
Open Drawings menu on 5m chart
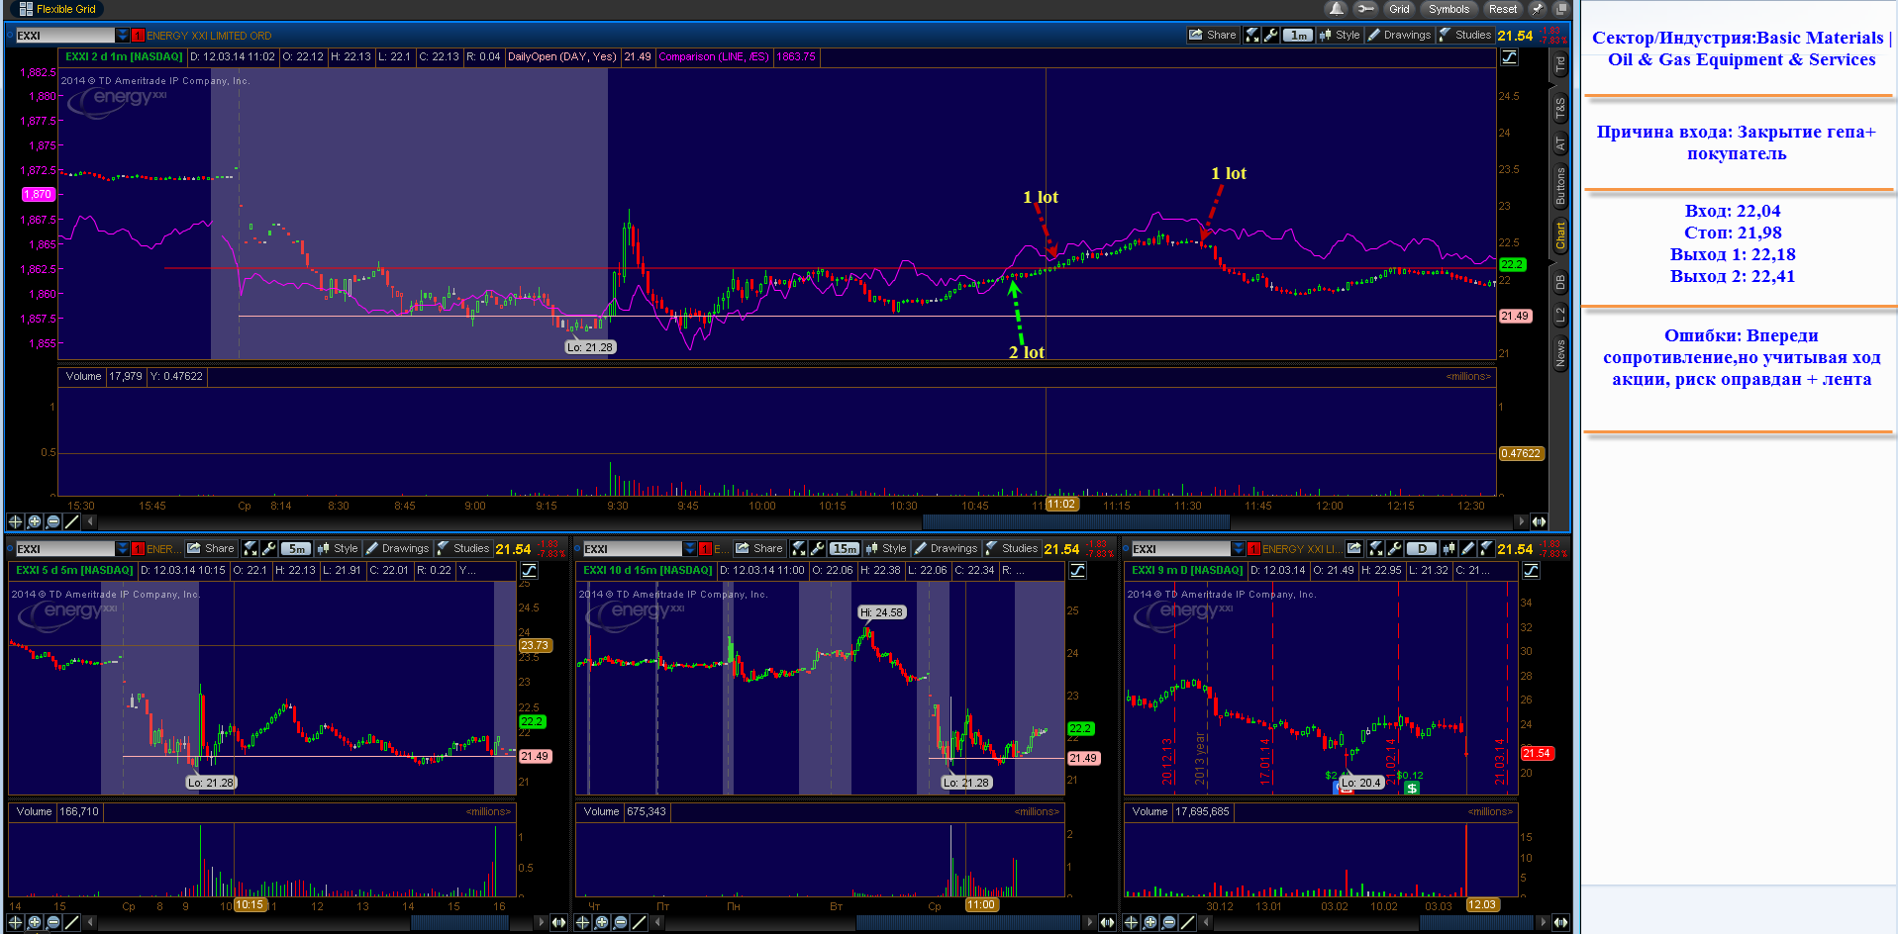[x=397, y=548]
